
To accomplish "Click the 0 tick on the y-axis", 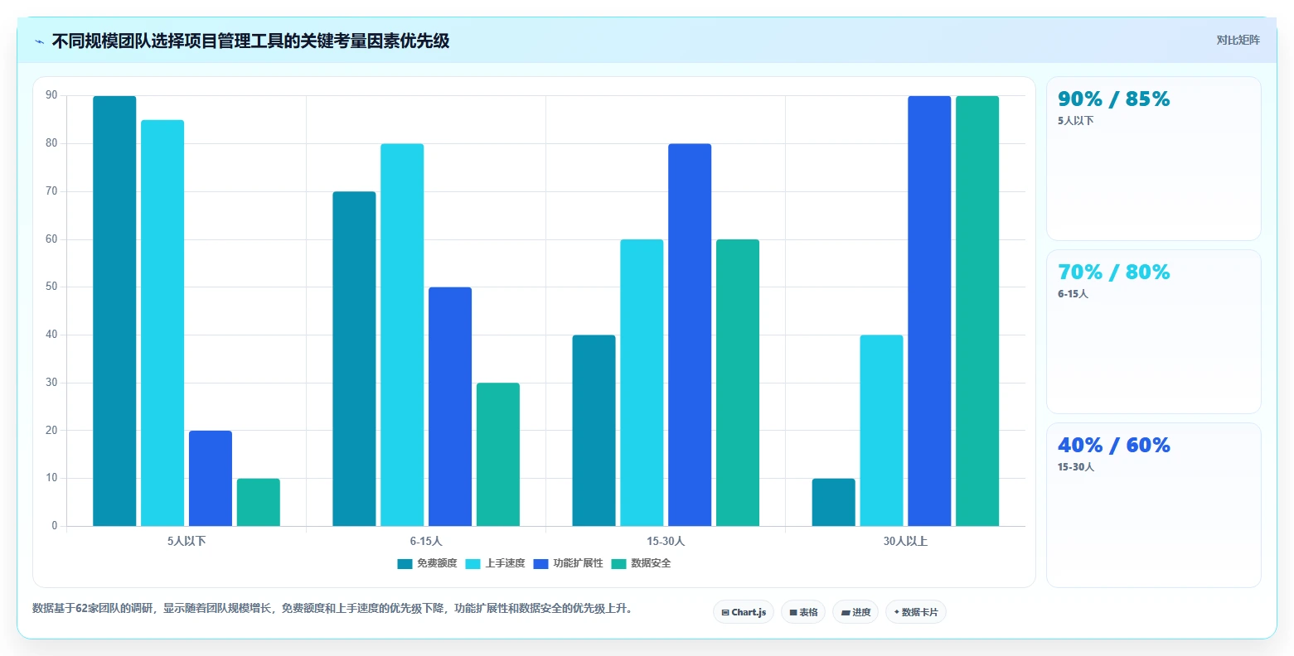I will (x=55, y=526).
